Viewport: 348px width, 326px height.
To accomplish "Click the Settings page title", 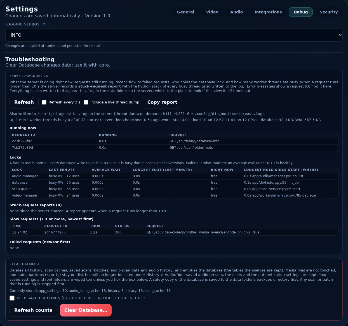I will tap(22, 9).
